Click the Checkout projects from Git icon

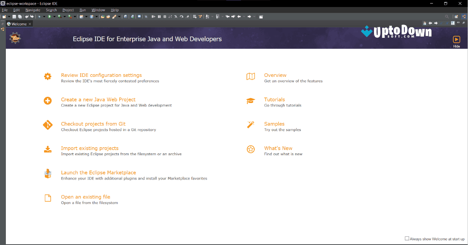(x=48, y=125)
